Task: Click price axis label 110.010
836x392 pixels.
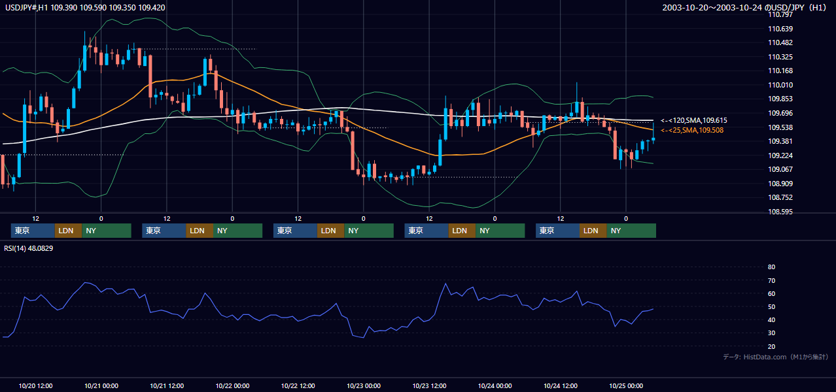Action: click(780, 85)
